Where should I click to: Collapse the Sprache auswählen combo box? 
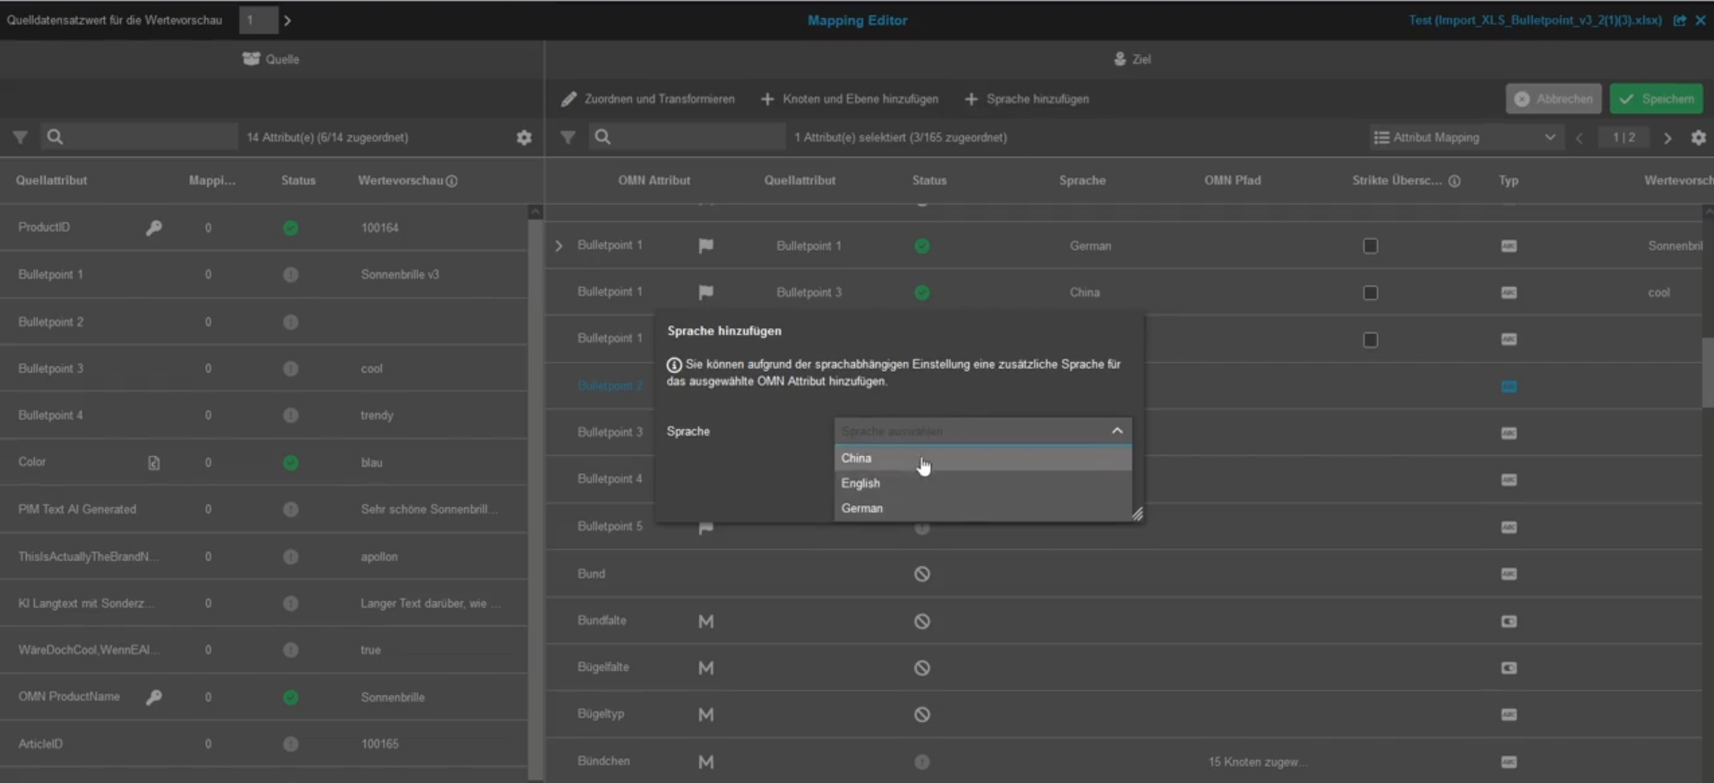coord(1117,431)
